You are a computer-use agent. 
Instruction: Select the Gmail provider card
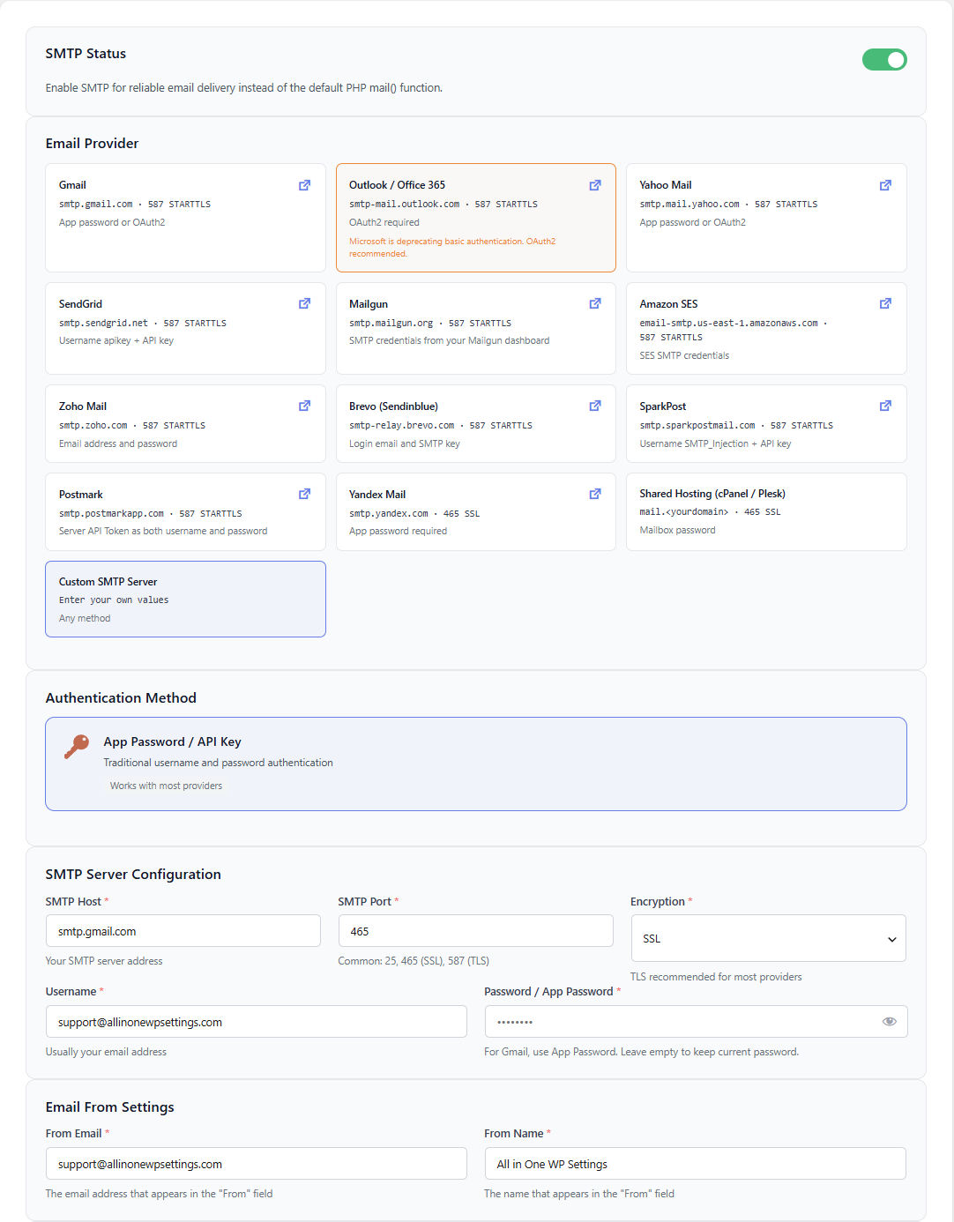185,218
